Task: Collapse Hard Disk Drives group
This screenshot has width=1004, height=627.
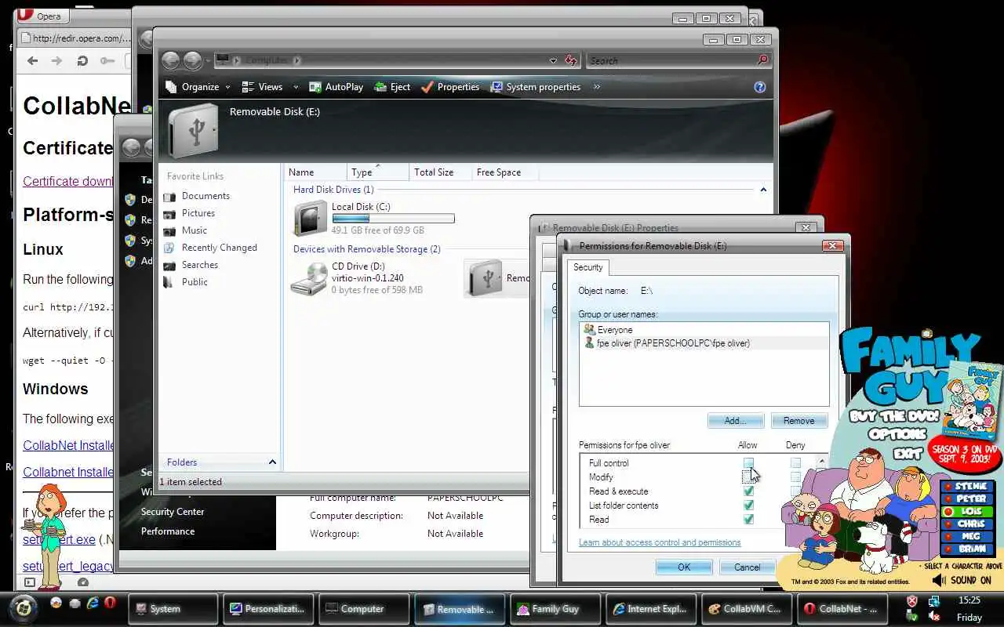Action: pyautogui.click(x=762, y=190)
